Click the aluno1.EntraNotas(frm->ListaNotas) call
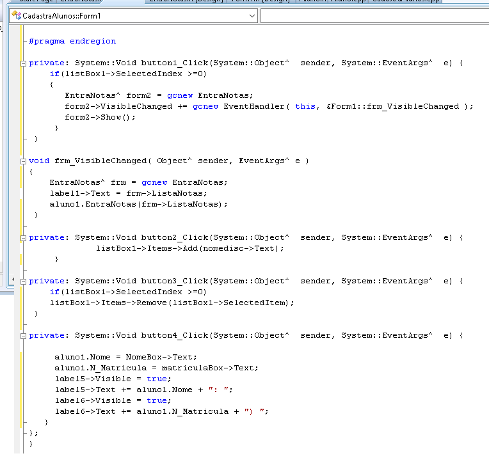The image size is (489, 465). pos(138,204)
